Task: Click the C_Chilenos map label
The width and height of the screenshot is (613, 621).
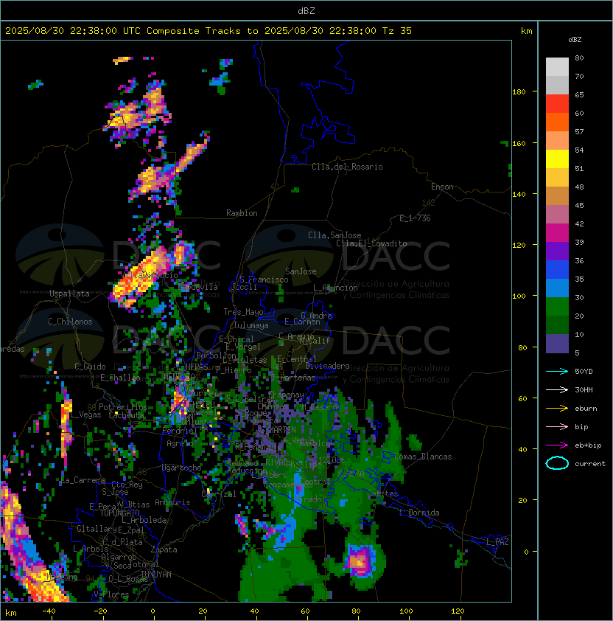Action: point(70,322)
